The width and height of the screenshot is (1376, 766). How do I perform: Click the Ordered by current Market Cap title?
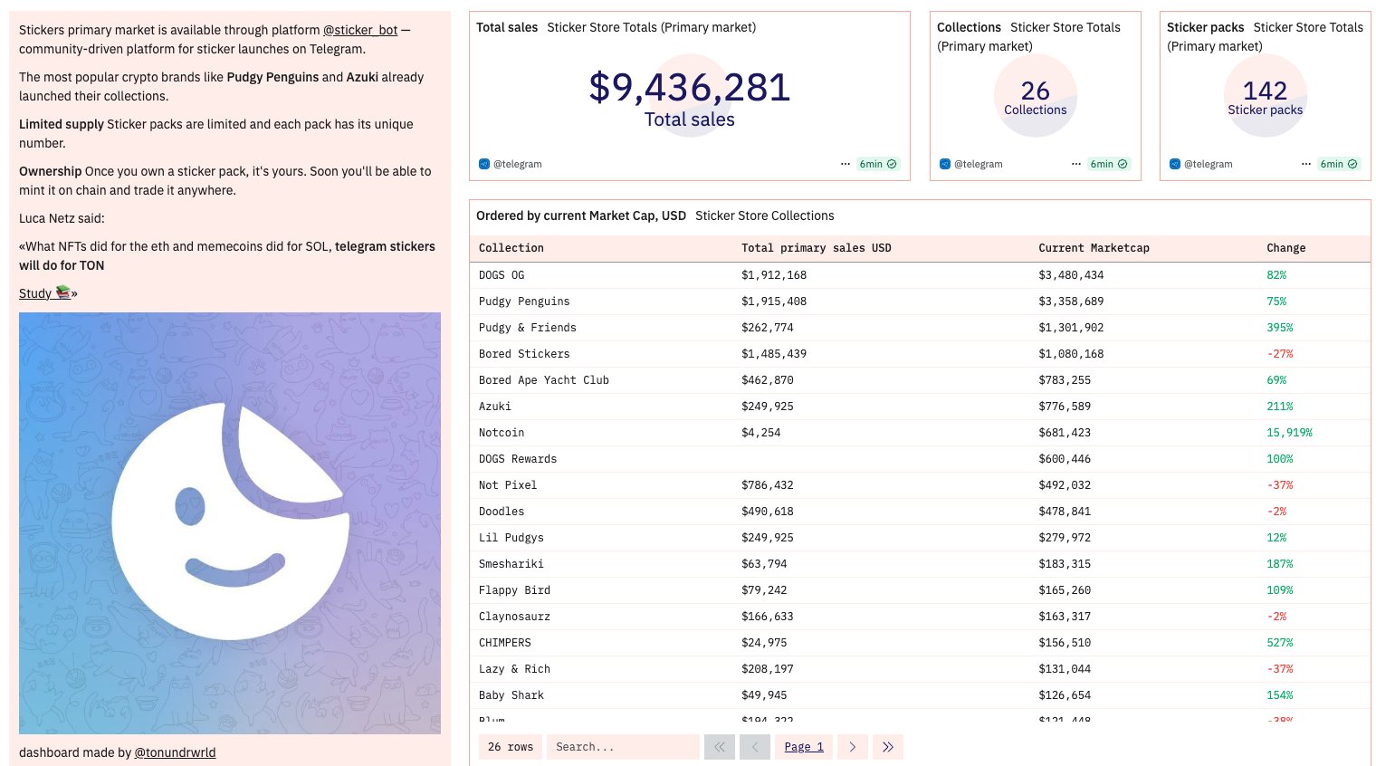click(x=581, y=215)
